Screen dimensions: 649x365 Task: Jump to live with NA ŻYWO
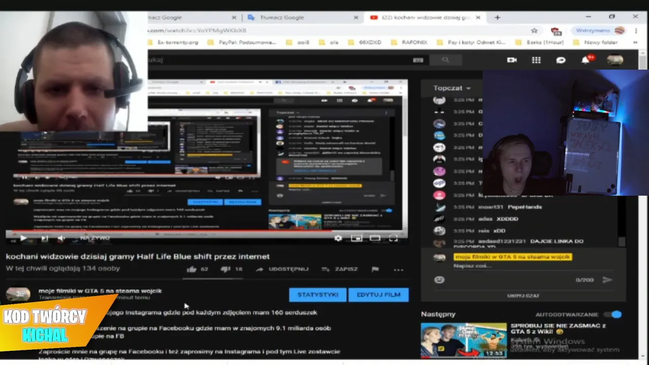coord(95,238)
